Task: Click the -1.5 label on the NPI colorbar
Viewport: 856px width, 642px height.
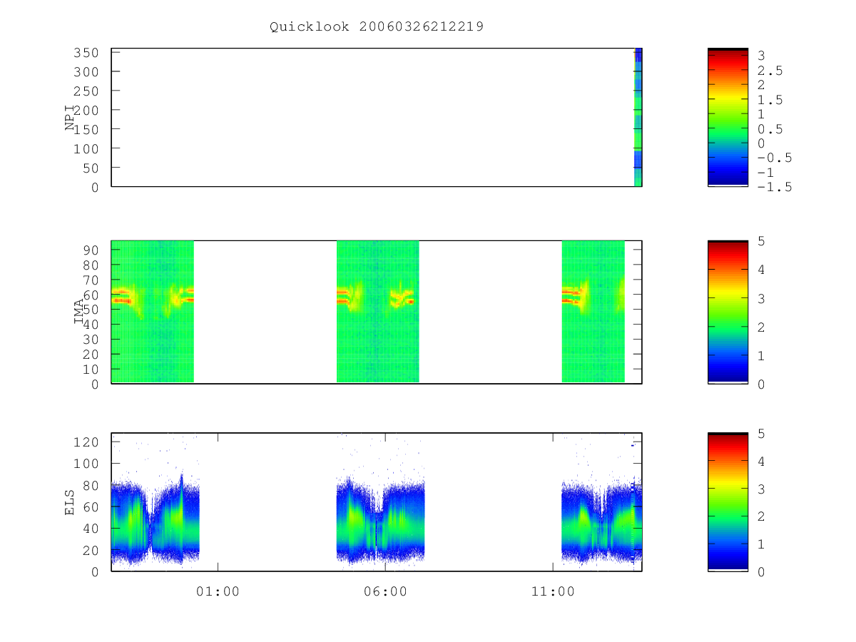Action: [775, 187]
